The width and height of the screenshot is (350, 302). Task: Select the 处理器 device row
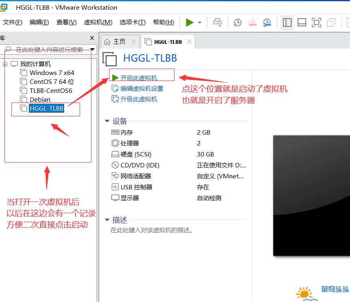pyautogui.click(x=179, y=144)
